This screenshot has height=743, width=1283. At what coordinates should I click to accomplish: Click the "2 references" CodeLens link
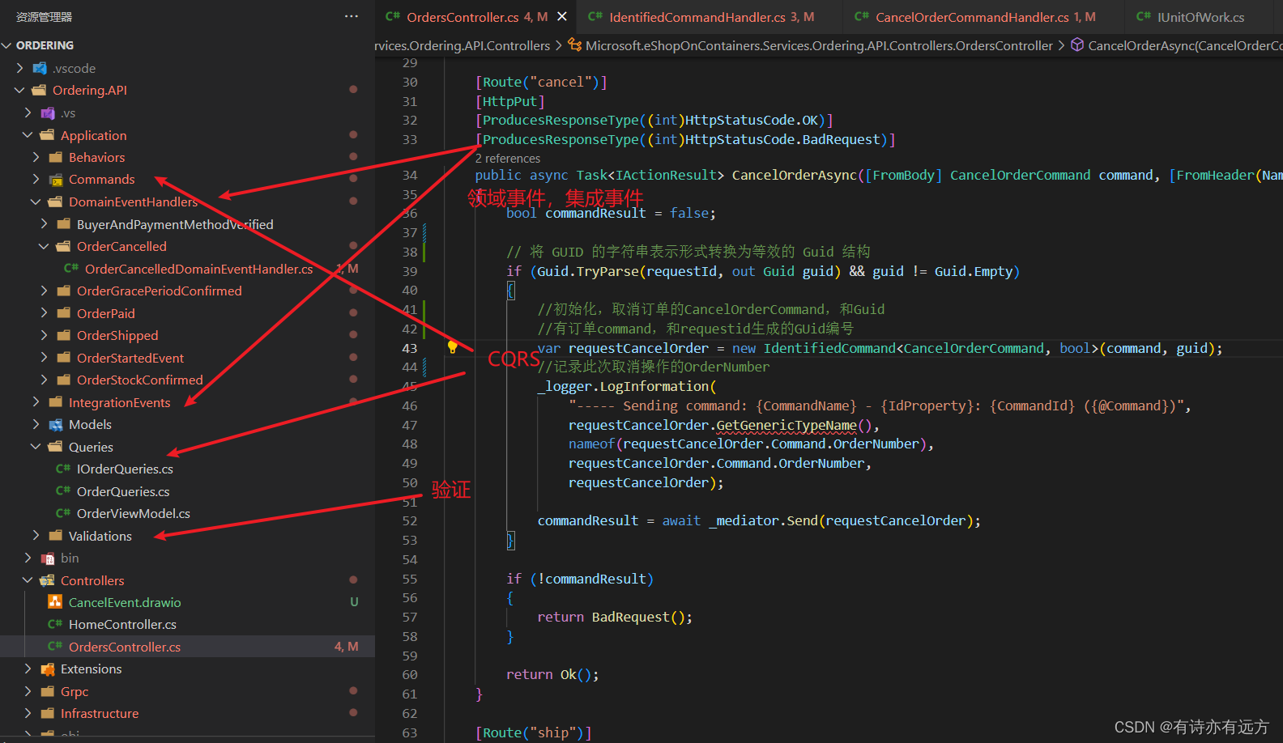pyautogui.click(x=507, y=159)
